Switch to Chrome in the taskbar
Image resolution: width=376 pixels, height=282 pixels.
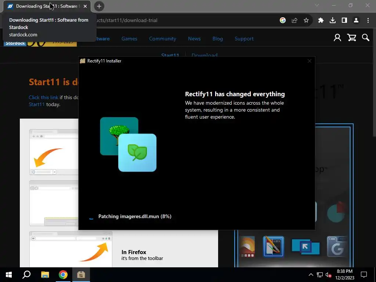click(x=63, y=275)
